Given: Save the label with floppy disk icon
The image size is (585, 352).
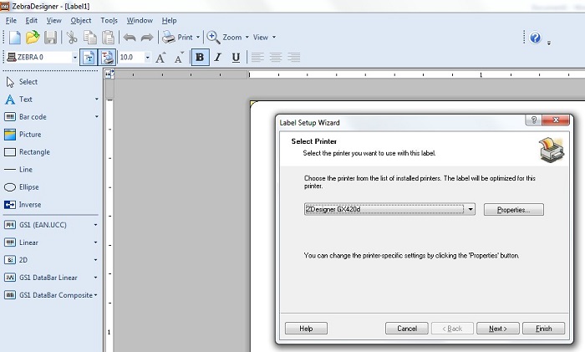Looking at the screenshot, I should 50,38.
